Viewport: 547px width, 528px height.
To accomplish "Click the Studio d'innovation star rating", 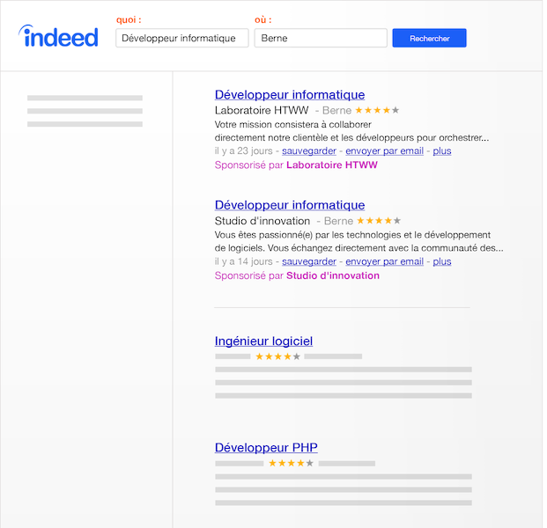I will click(379, 221).
